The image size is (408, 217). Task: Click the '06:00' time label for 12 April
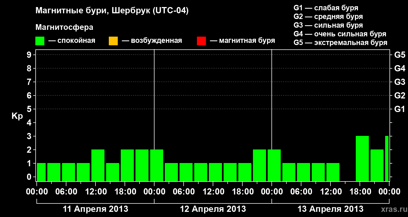tap(184, 192)
